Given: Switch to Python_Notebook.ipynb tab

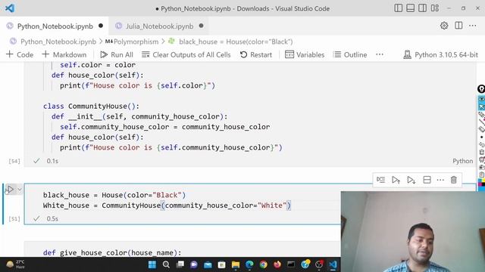Looking at the screenshot, I should (x=55, y=26).
